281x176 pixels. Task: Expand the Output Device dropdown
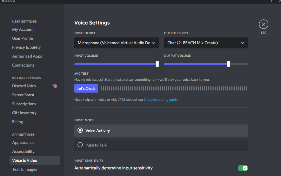(x=206, y=43)
